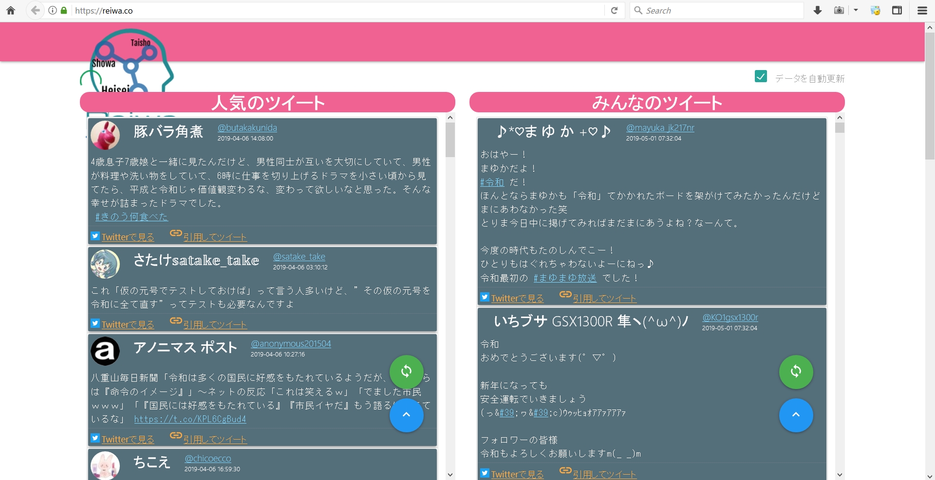The image size is (935, 480).
Task: Click the green refresh circle on みんなのツイート column
Action: tap(796, 372)
